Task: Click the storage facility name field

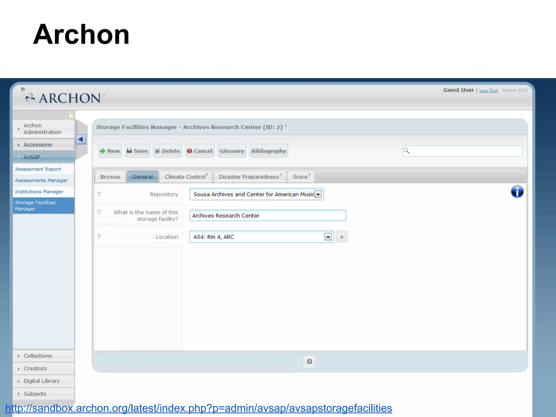Action: click(x=268, y=216)
